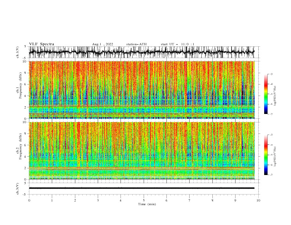291x225 pixels.
Task: Select the ch.2 "Frequency (kHz)" axis label
Action: (21, 146)
